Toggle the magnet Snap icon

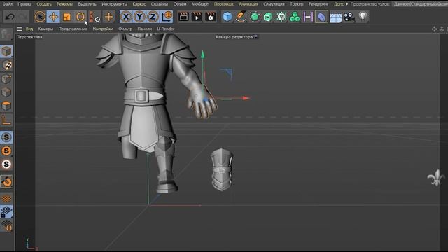pyautogui.click(x=6, y=181)
